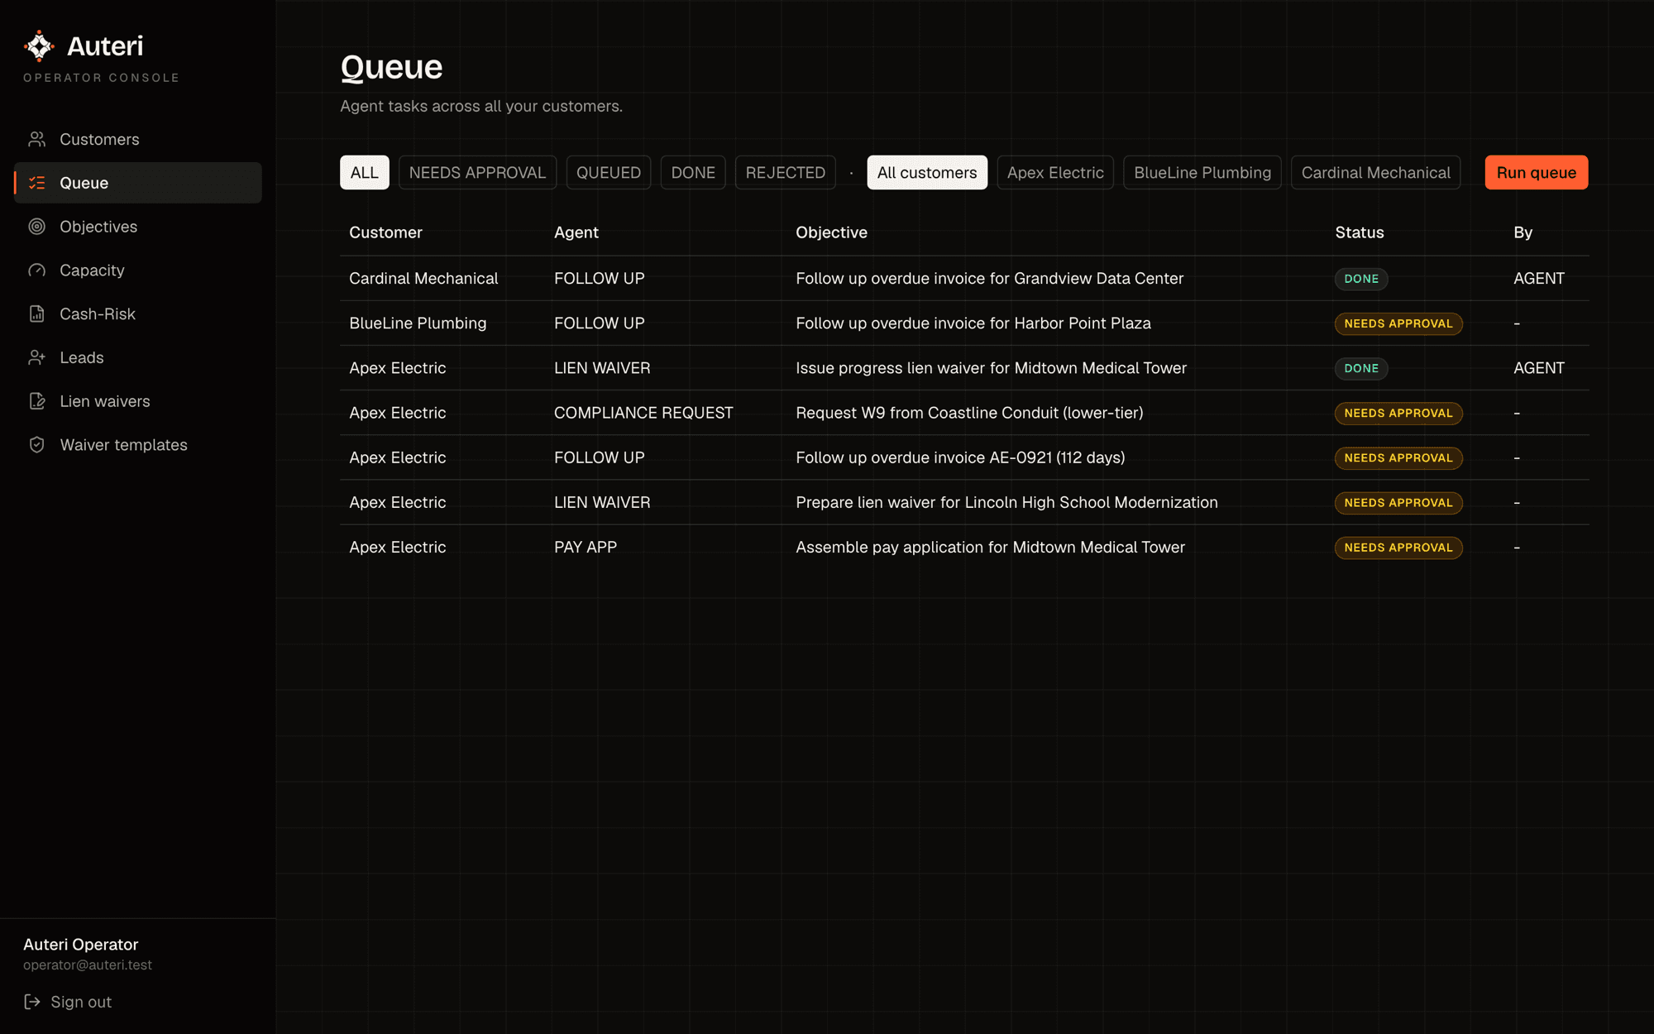Click the Run queue button
1654x1034 pixels.
pyautogui.click(x=1537, y=172)
